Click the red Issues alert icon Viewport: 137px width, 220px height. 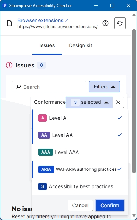[x=9, y=65]
